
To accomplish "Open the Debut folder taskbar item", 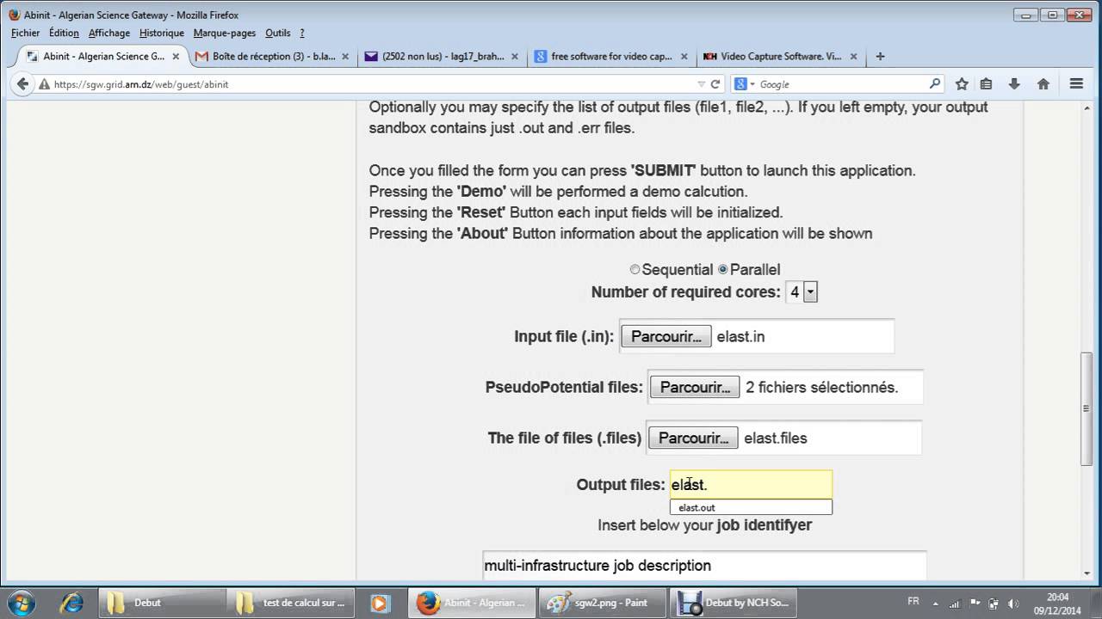I will tap(161, 603).
